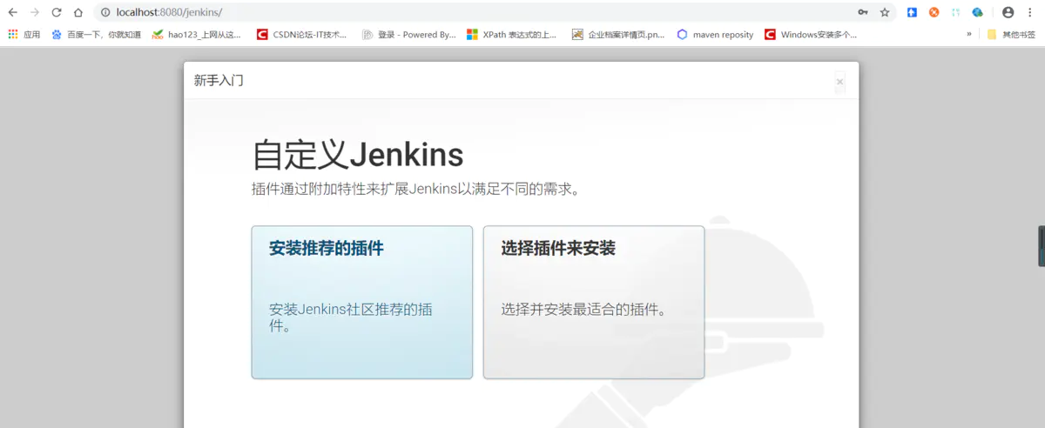View site info icon beside localhost address
This screenshot has height=428, width=1045.
[x=105, y=12]
